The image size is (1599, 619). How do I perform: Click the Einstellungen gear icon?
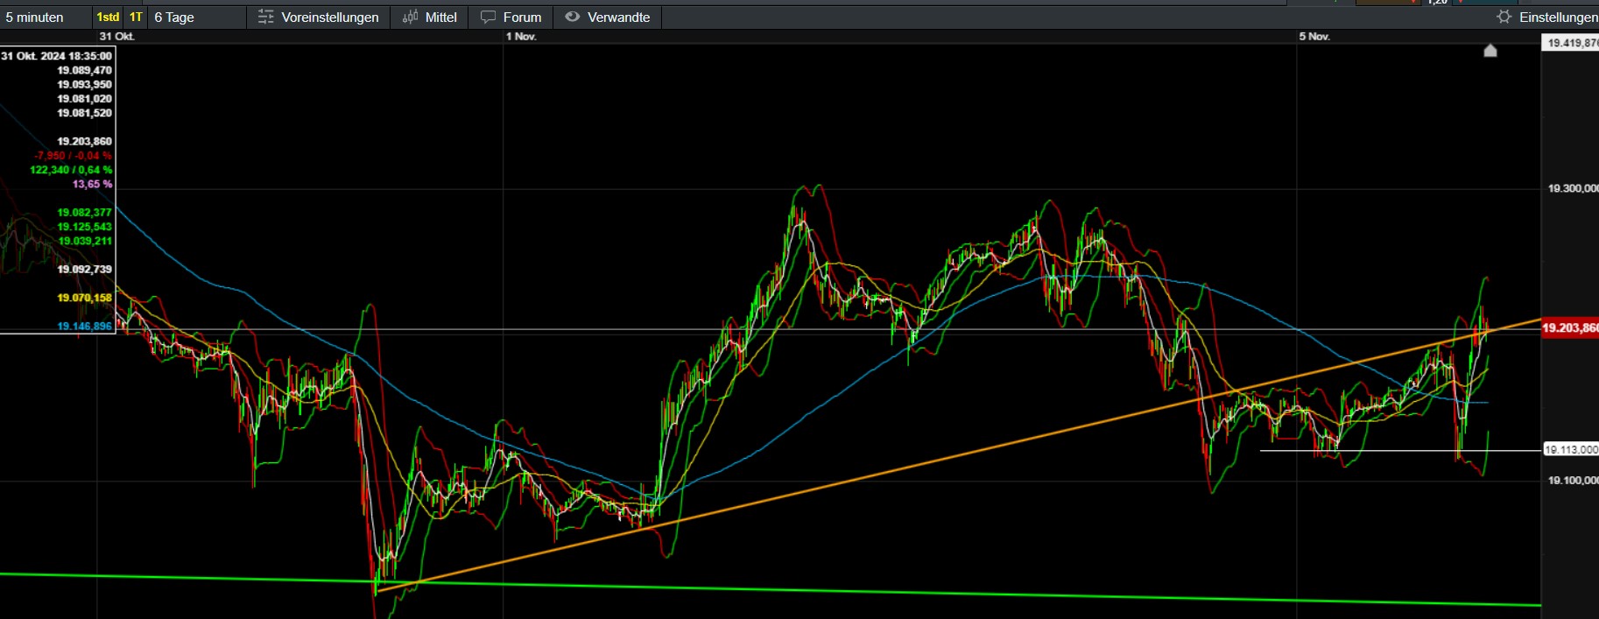coord(1504,17)
